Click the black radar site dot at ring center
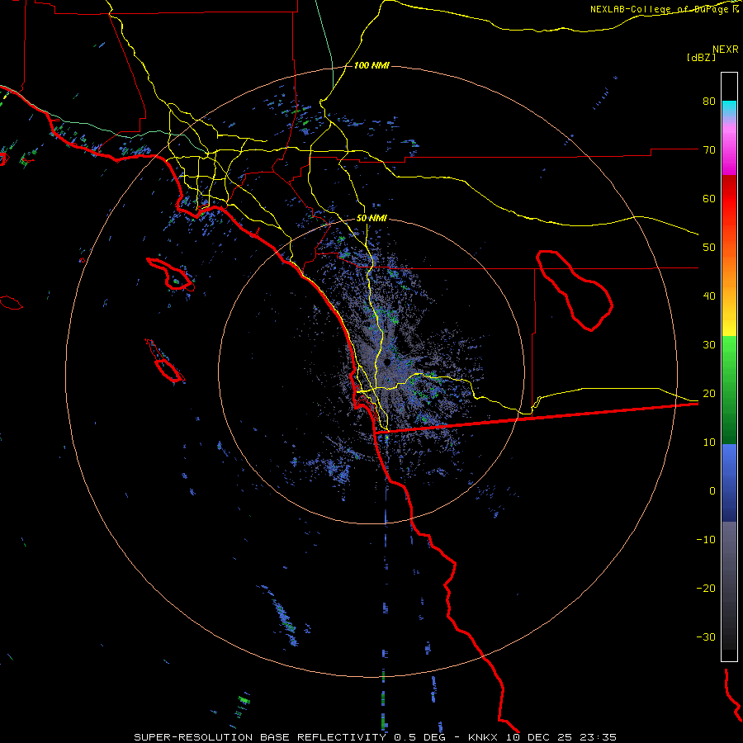Viewport: 743px width, 743px height. point(387,362)
